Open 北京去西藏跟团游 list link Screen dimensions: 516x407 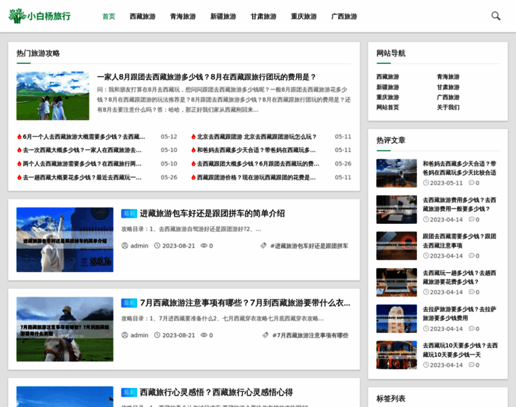(x=257, y=136)
